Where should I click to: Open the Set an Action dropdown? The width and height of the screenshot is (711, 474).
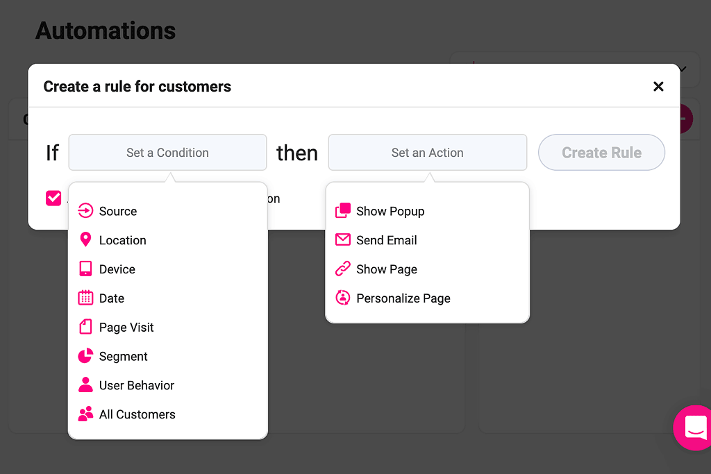coord(427,153)
